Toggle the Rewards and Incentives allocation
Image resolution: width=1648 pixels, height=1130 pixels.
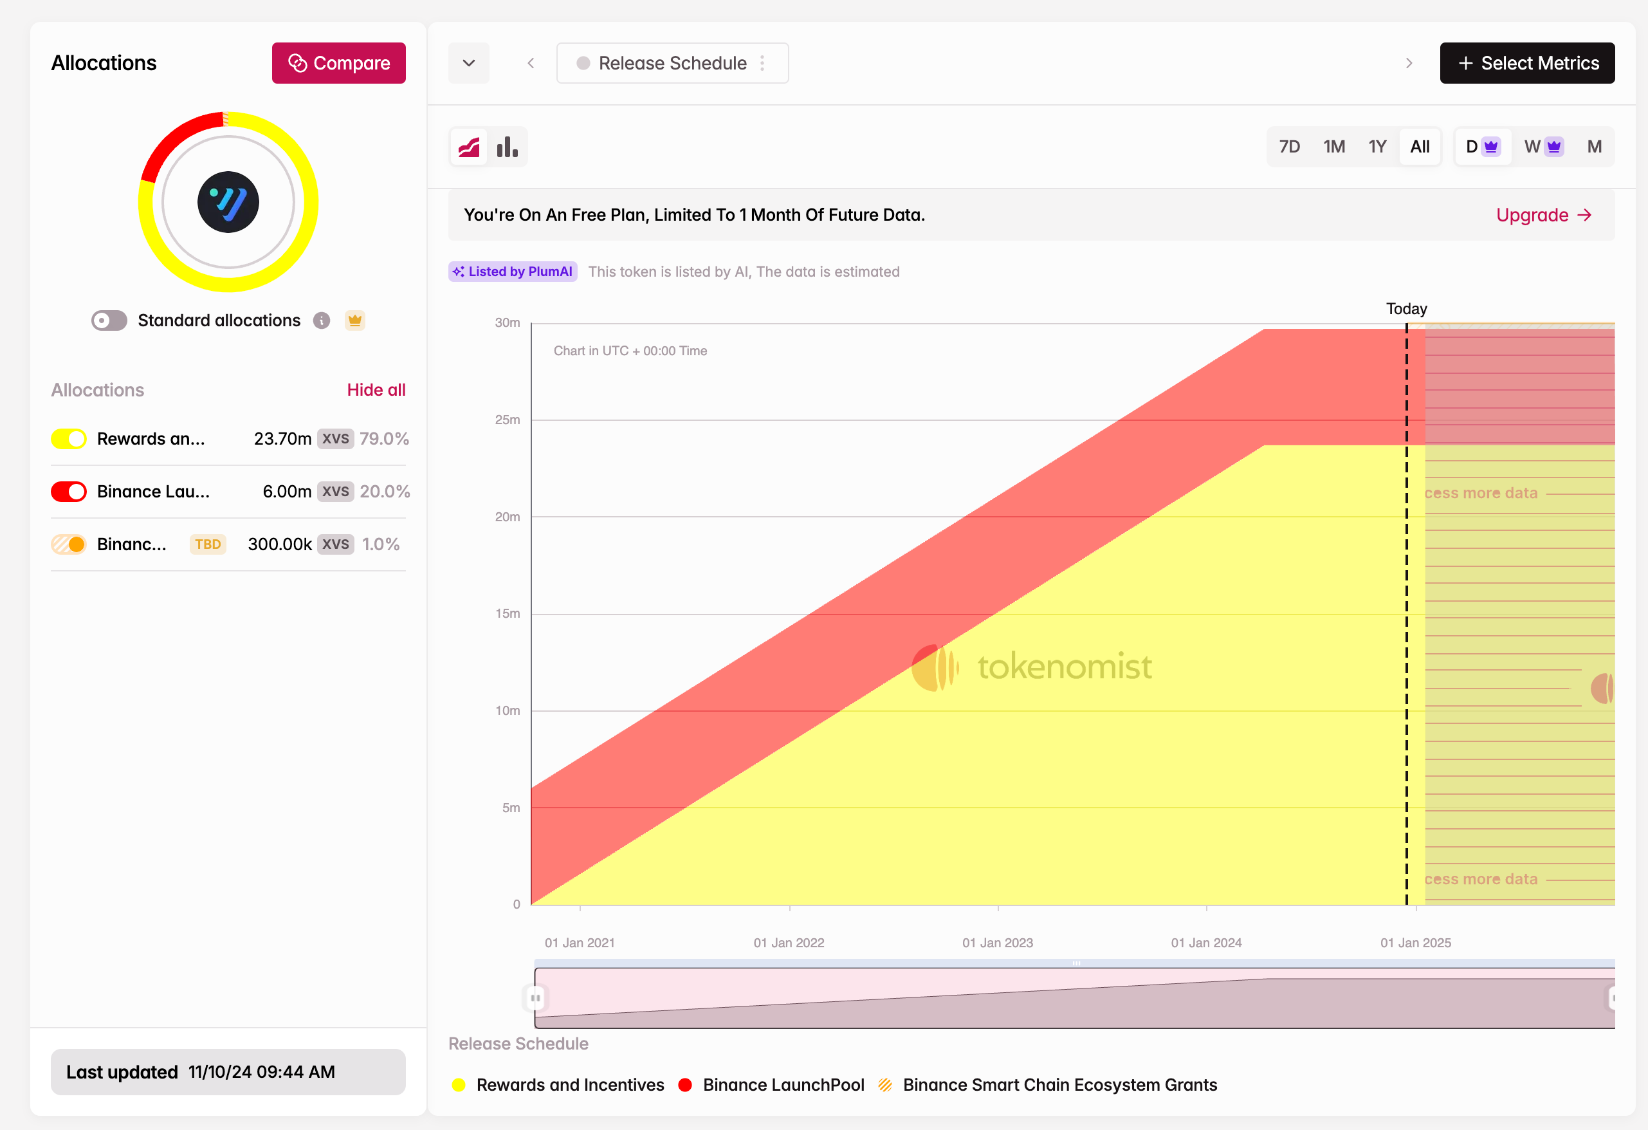tap(68, 438)
